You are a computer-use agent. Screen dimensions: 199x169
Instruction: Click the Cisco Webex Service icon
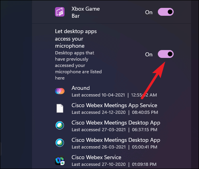click(60, 160)
